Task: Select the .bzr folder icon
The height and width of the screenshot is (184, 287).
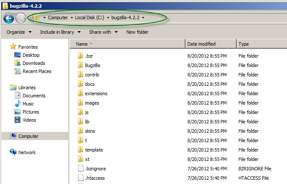Action: click(80, 56)
